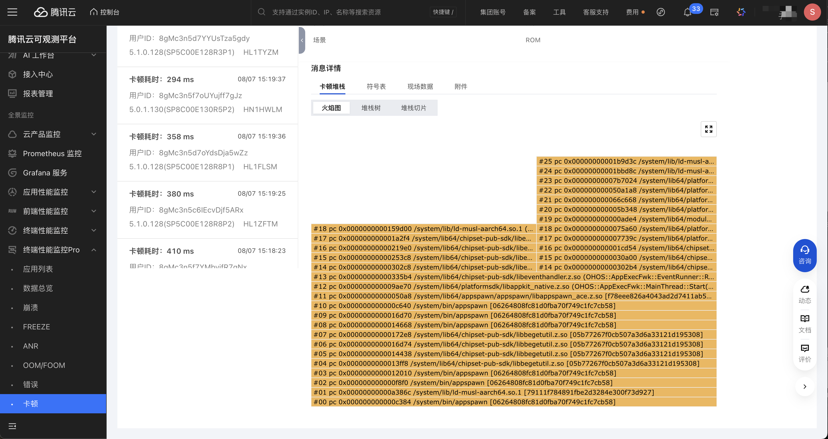Go to 控制台 console home

click(105, 12)
